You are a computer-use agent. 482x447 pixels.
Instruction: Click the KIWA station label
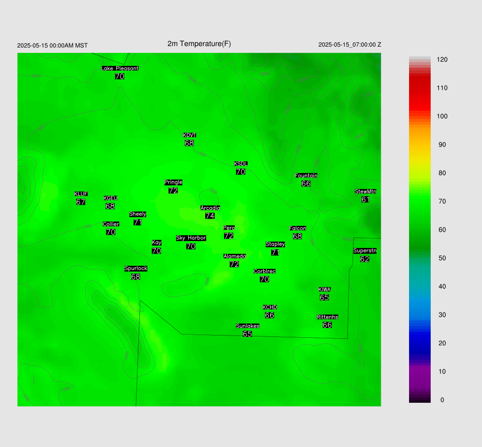(325, 289)
